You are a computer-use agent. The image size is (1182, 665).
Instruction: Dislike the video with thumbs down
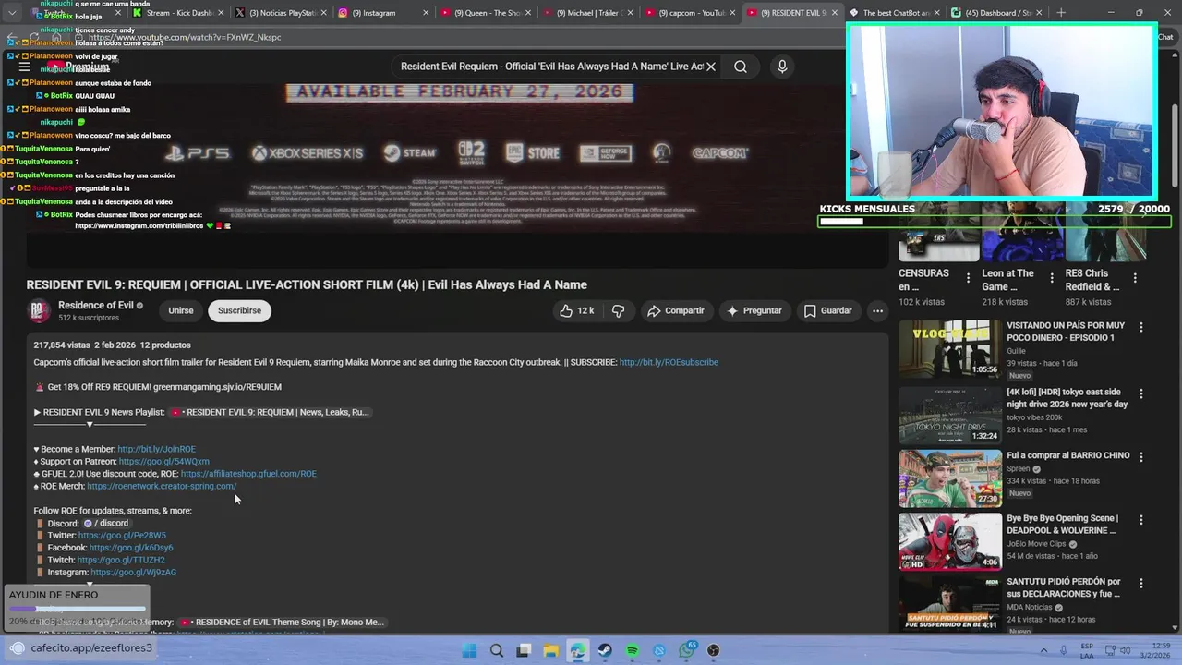tap(619, 311)
